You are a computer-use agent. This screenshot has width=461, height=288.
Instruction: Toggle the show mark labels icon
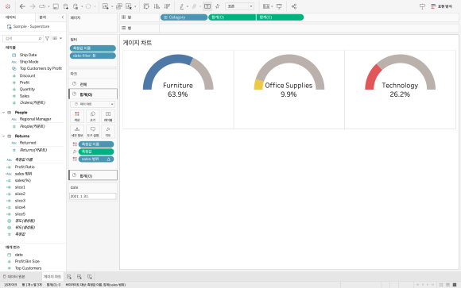(x=207, y=6)
